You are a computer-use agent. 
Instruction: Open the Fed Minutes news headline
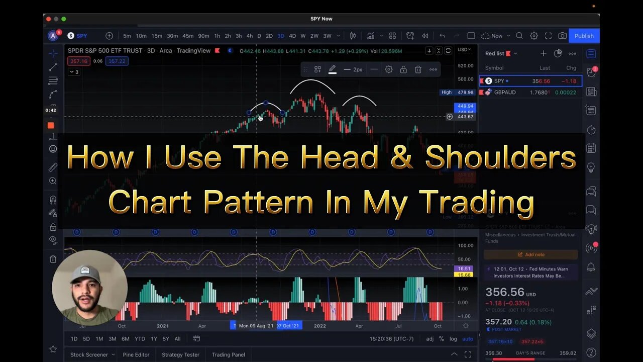pyautogui.click(x=530, y=273)
